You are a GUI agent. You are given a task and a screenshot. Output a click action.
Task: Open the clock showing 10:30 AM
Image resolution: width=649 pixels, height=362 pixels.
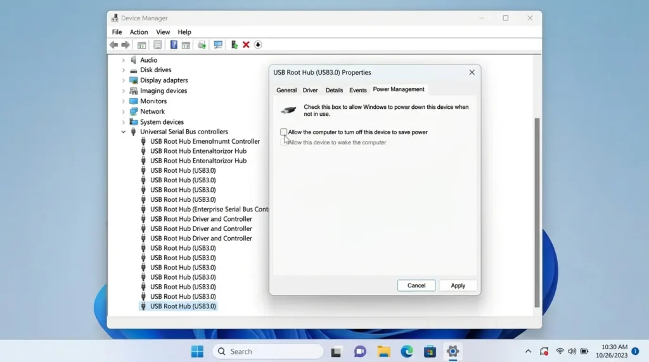coord(612,351)
